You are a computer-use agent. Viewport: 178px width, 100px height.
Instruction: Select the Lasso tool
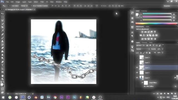click(3, 21)
